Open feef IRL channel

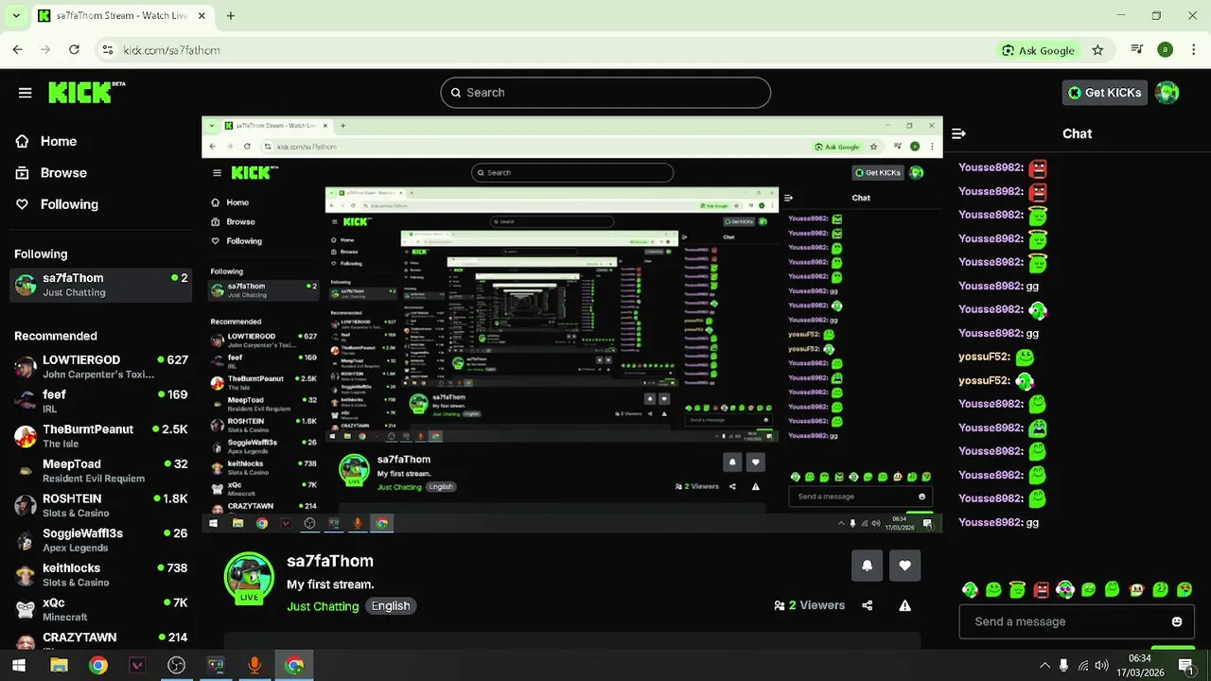[x=101, y=401]
